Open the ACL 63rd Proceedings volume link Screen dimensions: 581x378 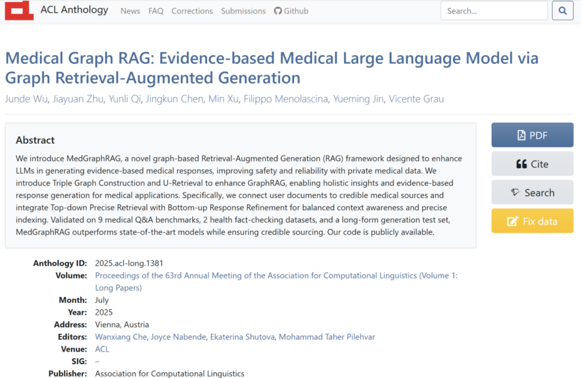276,275
